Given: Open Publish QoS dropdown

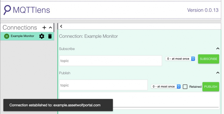Looking at the screenshot, I should coord(166,86).
